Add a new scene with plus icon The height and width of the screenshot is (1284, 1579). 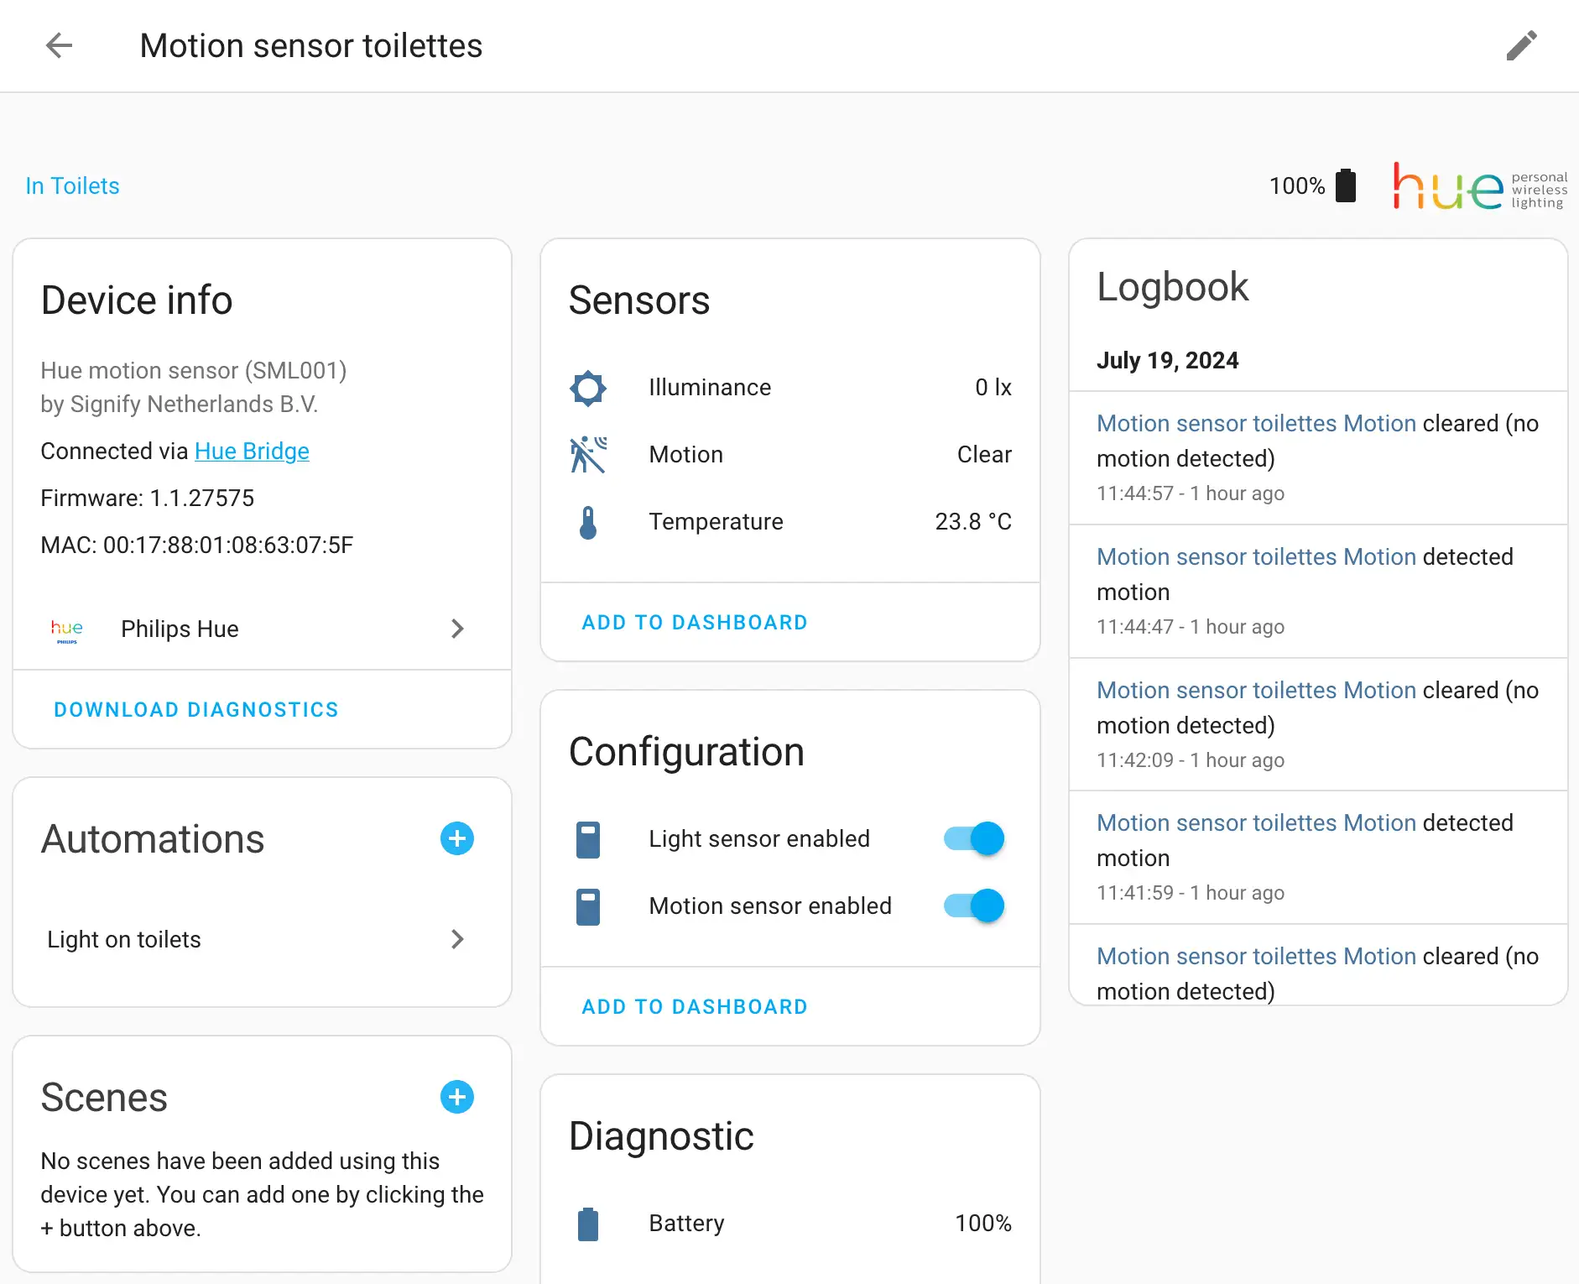click(456, 1097)
